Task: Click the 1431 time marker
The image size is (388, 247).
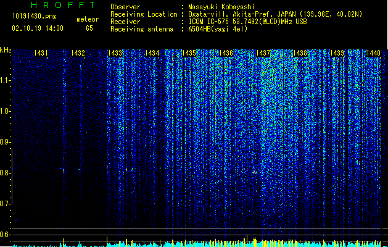Action: tap(41, 53)
